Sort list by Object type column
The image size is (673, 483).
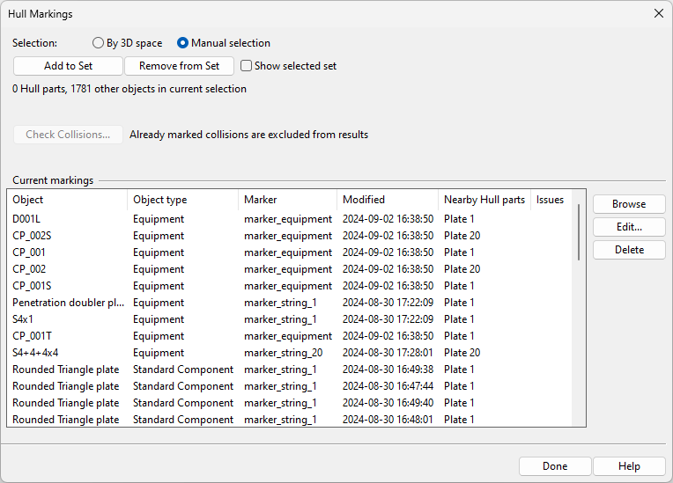pyautogui.click(x=182, y=200)
